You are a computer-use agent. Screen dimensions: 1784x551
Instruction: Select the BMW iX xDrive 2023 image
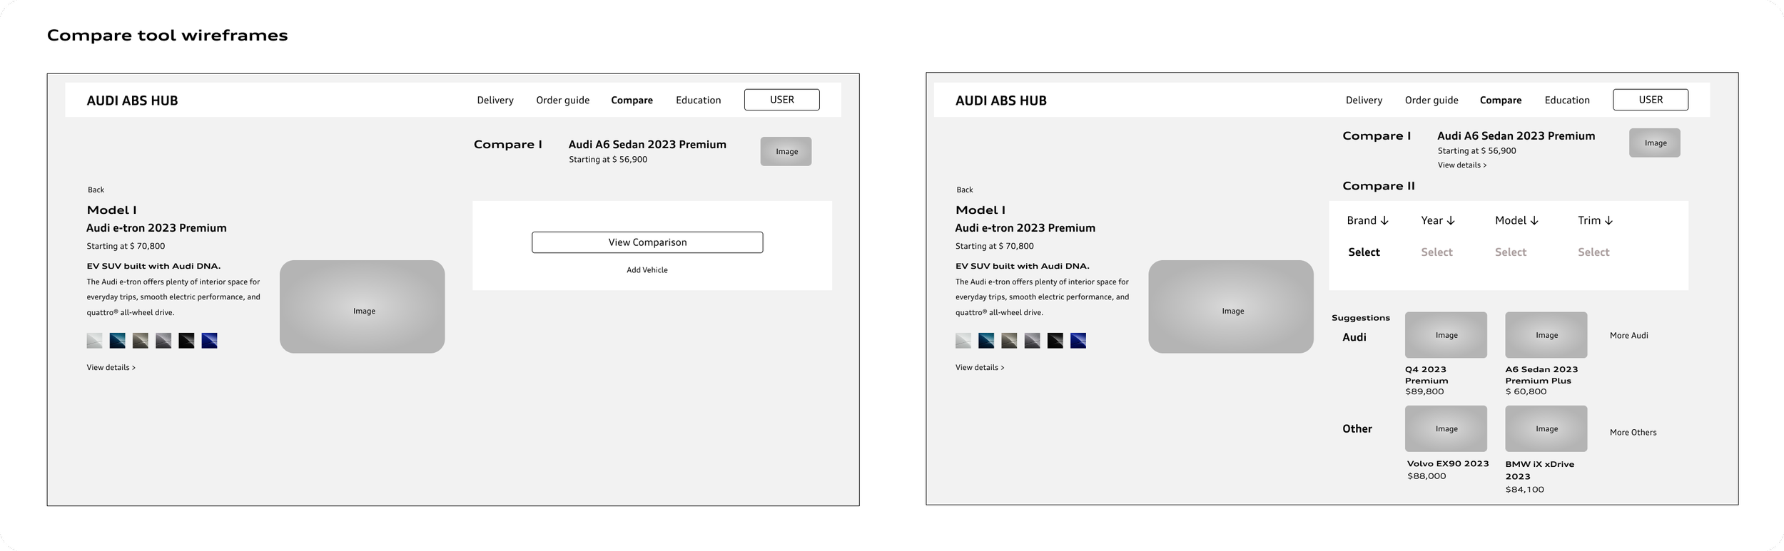(x=1546, y=428)
